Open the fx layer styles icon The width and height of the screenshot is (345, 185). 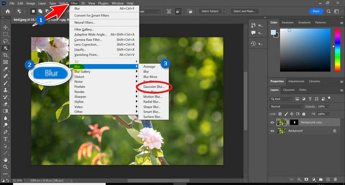point(299,179)
